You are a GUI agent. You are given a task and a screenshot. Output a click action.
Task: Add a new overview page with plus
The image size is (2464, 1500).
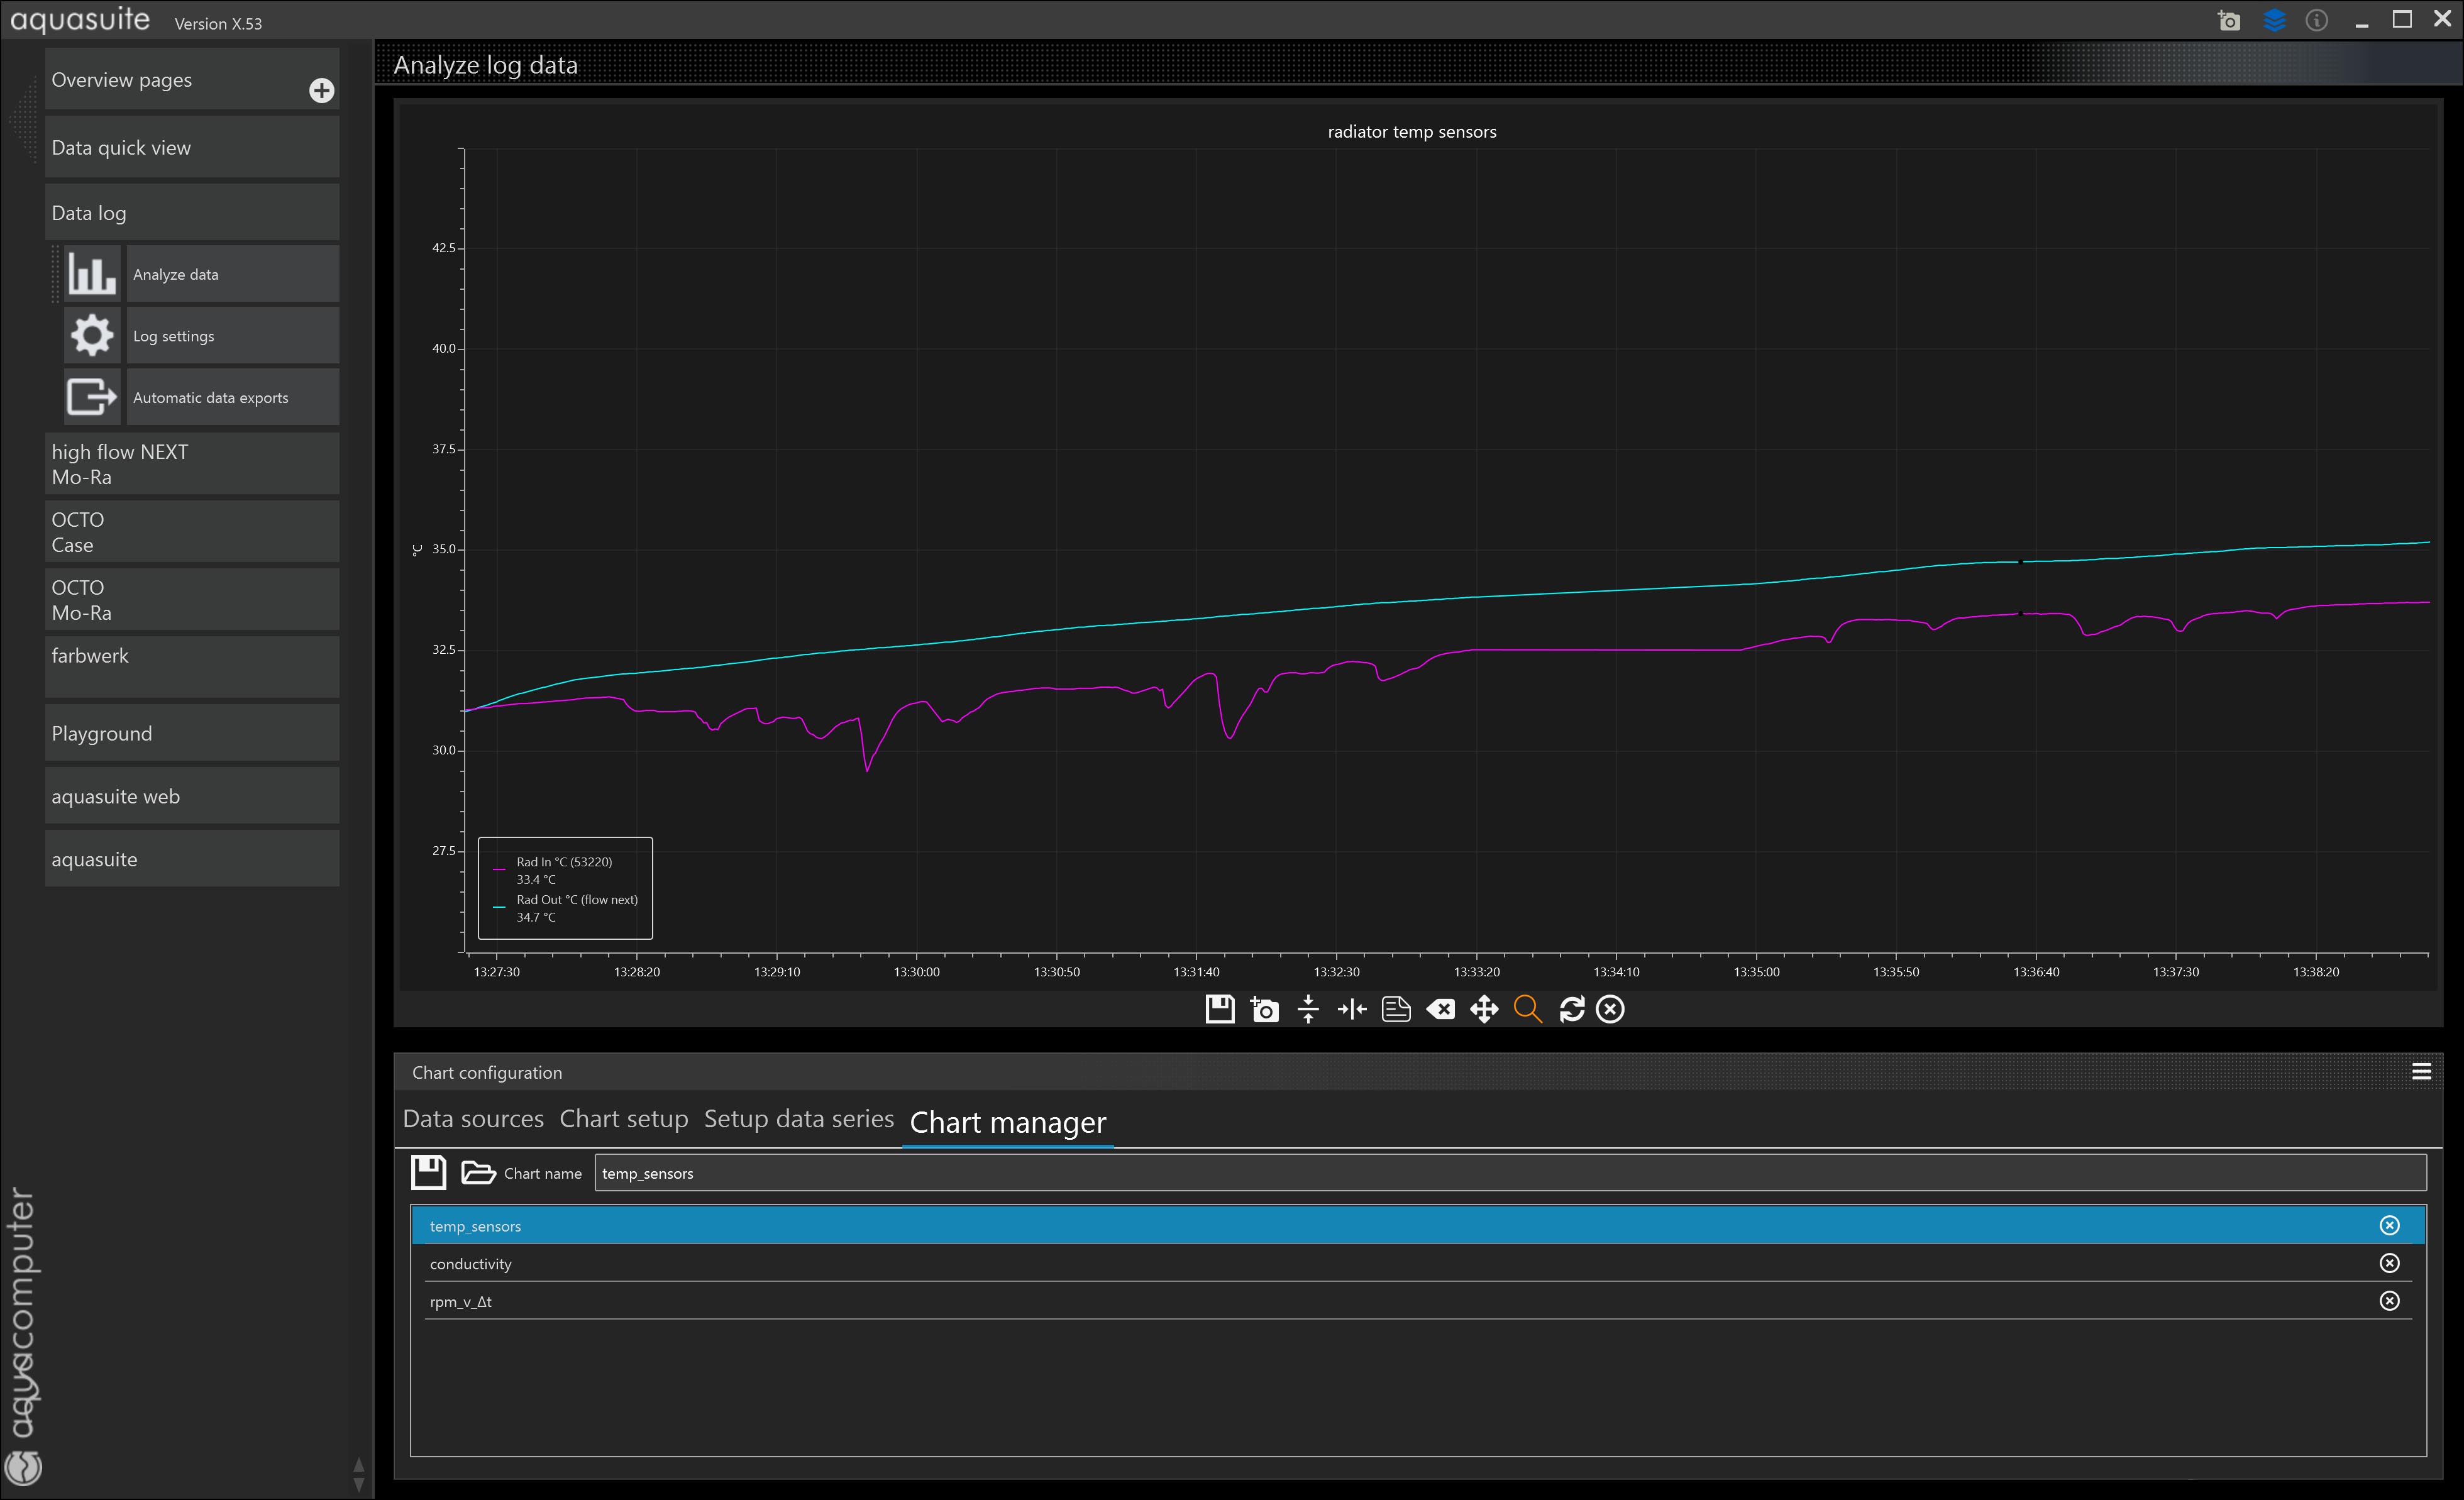click(321, 91)
